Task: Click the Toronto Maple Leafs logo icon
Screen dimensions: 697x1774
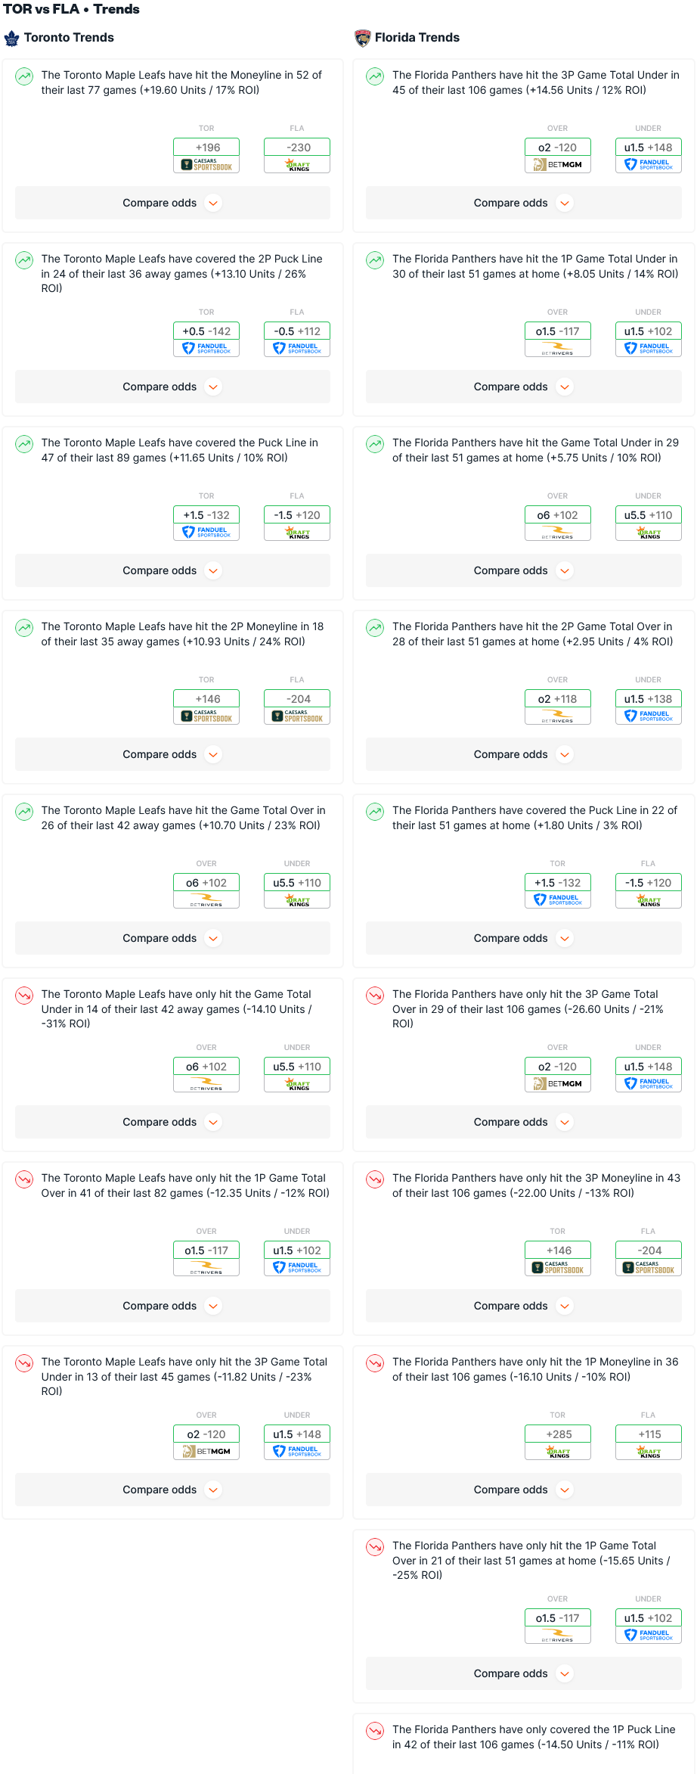Action: click(x=11, y=38)
